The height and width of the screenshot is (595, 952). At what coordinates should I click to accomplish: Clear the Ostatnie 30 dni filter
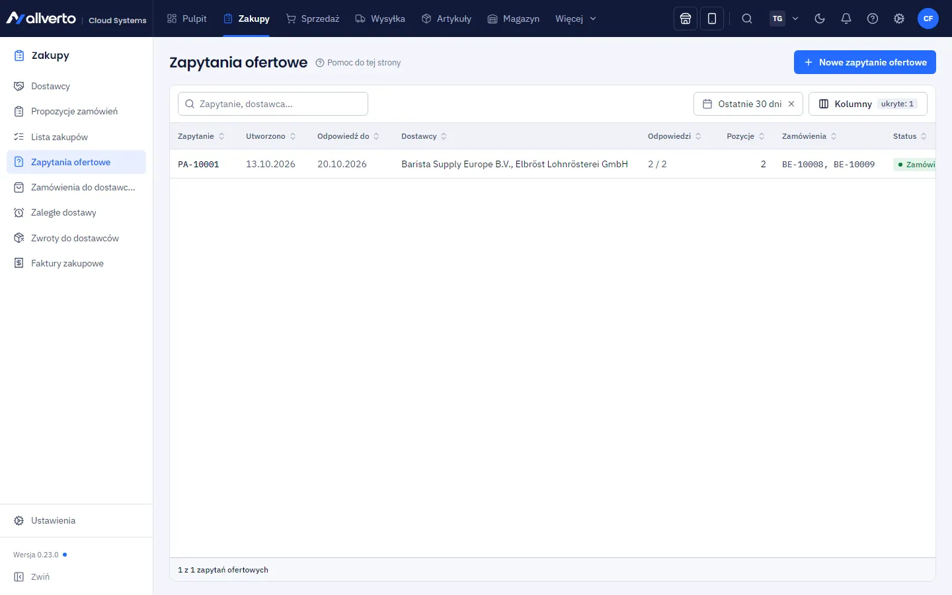(791, 104)
